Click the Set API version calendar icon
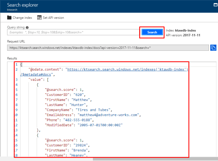Image resolution: width=218 pixels, height=161 pixels. click(39, 18)
